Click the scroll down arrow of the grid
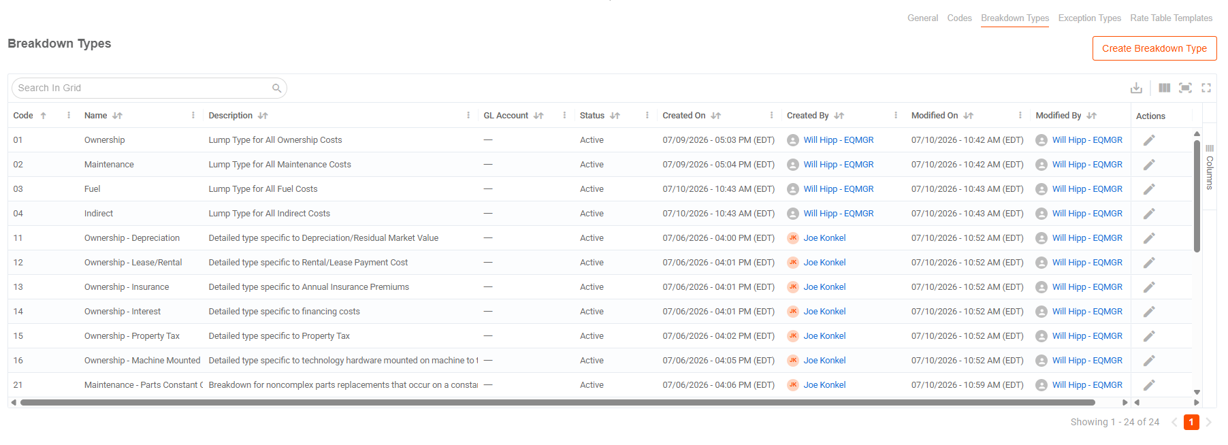Screen dimensions: 1228x445 [1197, 393]
